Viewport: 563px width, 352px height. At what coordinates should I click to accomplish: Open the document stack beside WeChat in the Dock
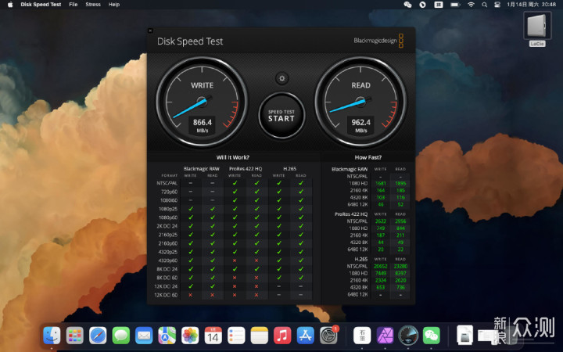coord(464,335)
